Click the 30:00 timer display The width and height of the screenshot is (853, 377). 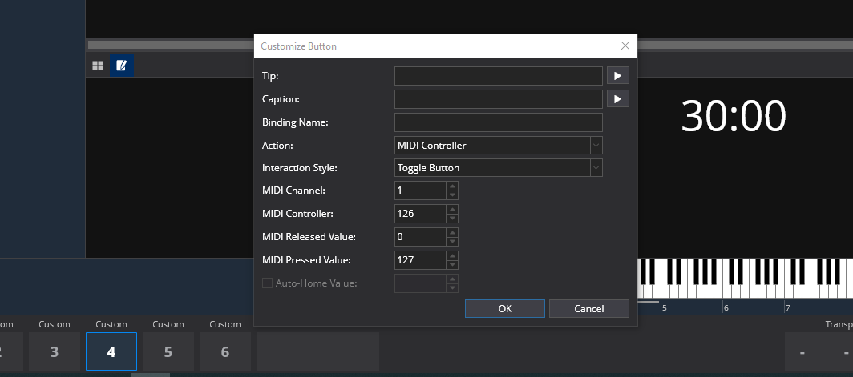click(733, 117)
